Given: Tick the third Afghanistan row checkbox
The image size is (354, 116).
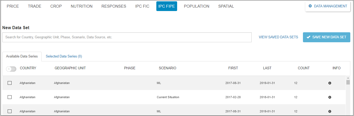Looking at the screenshot, I should [10, 111].
